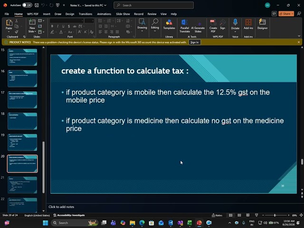Screen dimensions: 304x228
Task: Toggle the AutoSave switch
Action: [27, 5]
